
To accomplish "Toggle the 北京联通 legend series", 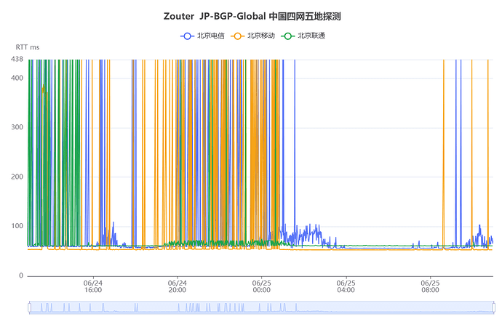I will pyautogui.click(x=303, y=36).
